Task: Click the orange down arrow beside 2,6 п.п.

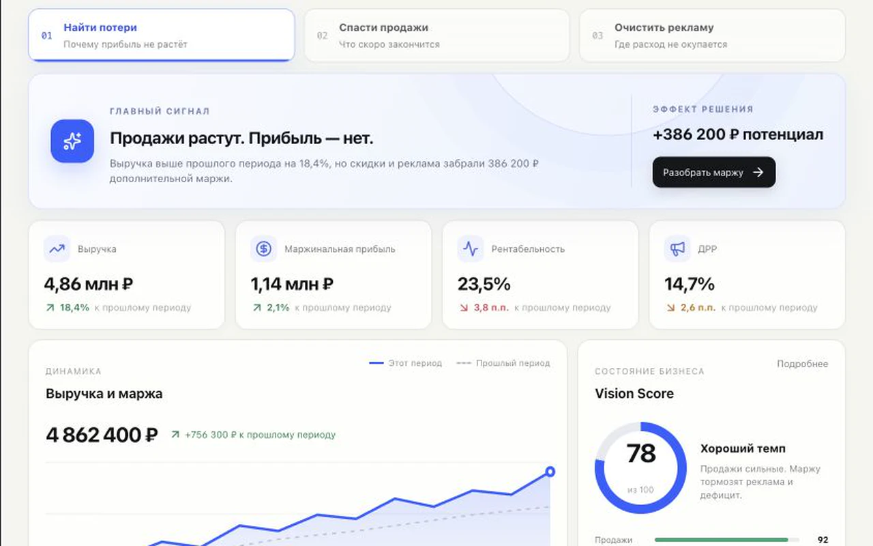Action: 670,308
